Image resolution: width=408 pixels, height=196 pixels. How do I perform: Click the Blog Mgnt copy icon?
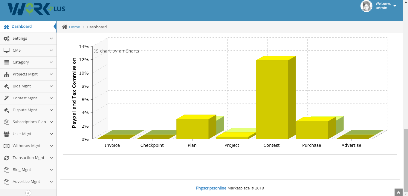click(7, 170)
